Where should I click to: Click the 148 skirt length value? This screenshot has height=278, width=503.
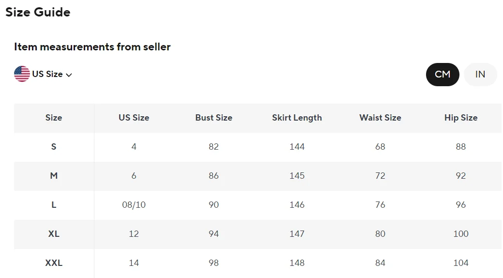(297, 263)
